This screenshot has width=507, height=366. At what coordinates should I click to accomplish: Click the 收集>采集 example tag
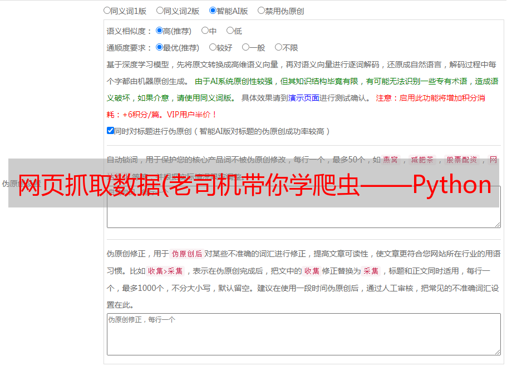(x=165, y=271)
